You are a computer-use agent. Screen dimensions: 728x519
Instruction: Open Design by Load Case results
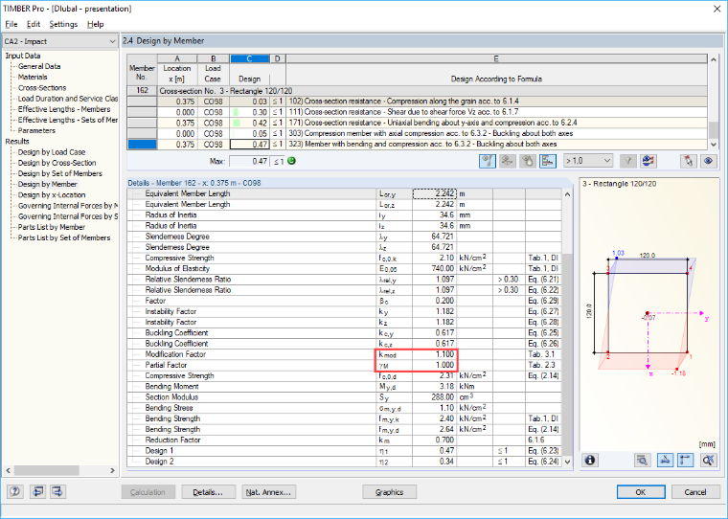pos(52,152)
